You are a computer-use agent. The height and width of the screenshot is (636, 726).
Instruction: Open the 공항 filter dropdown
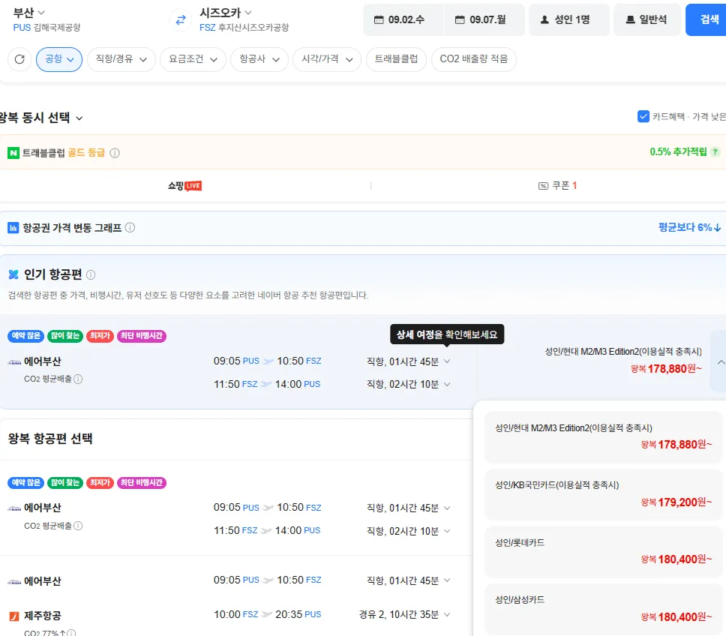pyautogui.click(x=59, y=59)
